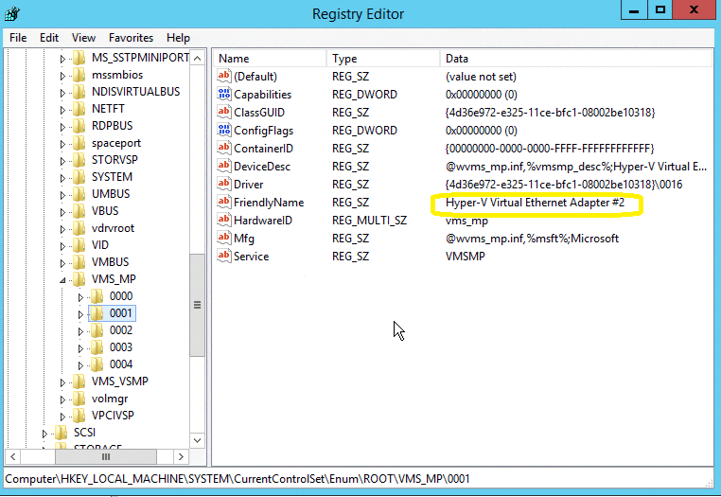
Task: Expand the 0000 subkey arrow
Action: [x=81, y=296]
